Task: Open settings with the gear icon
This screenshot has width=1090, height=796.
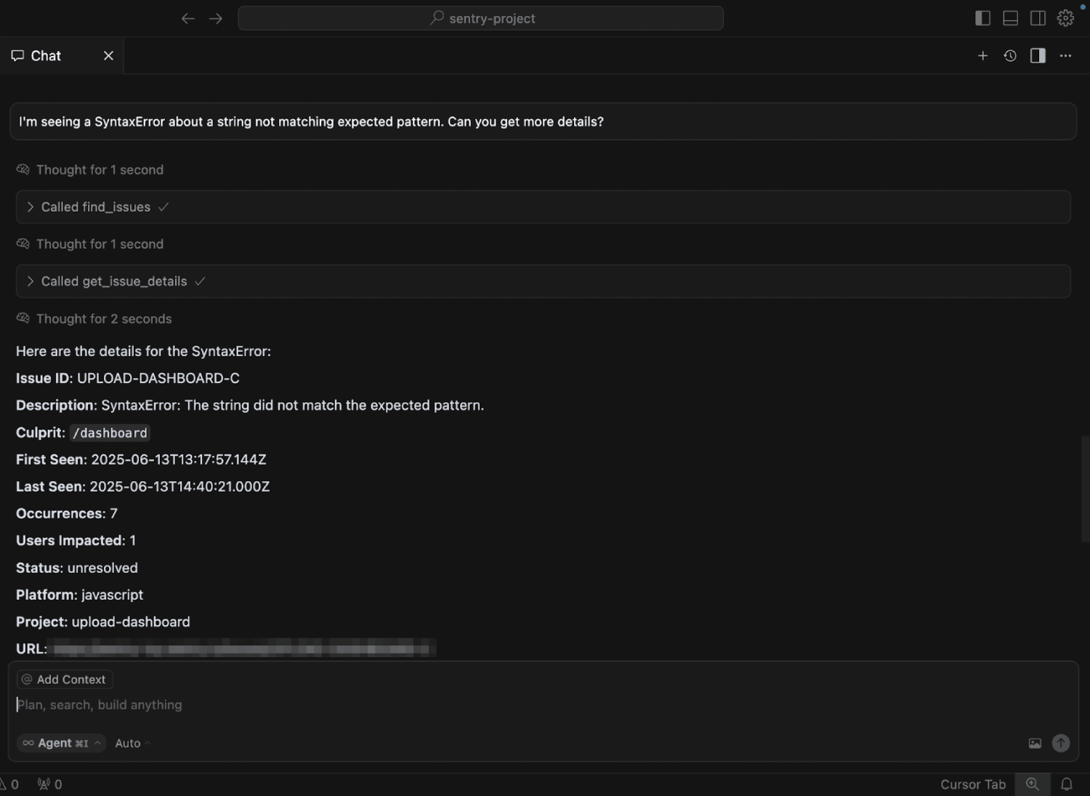Action: 1065,18
